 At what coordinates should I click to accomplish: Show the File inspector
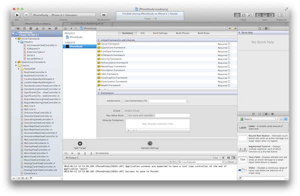pyautogui.click(x=259, y=28)
